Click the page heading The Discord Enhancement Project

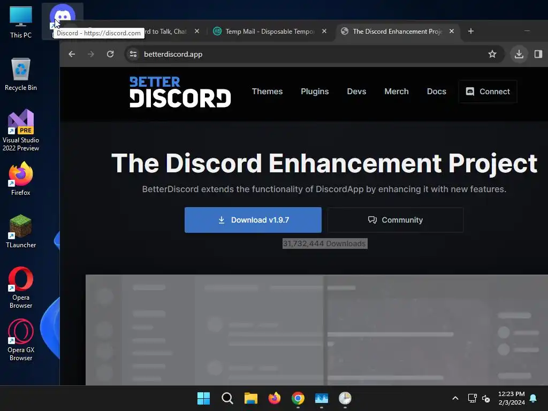(x=324, y=163)
